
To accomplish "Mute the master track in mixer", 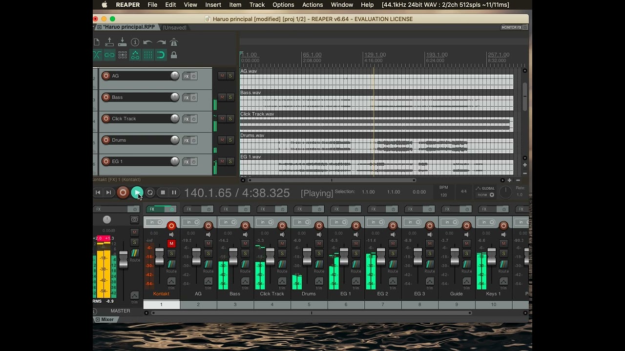I will coord(134,233).
